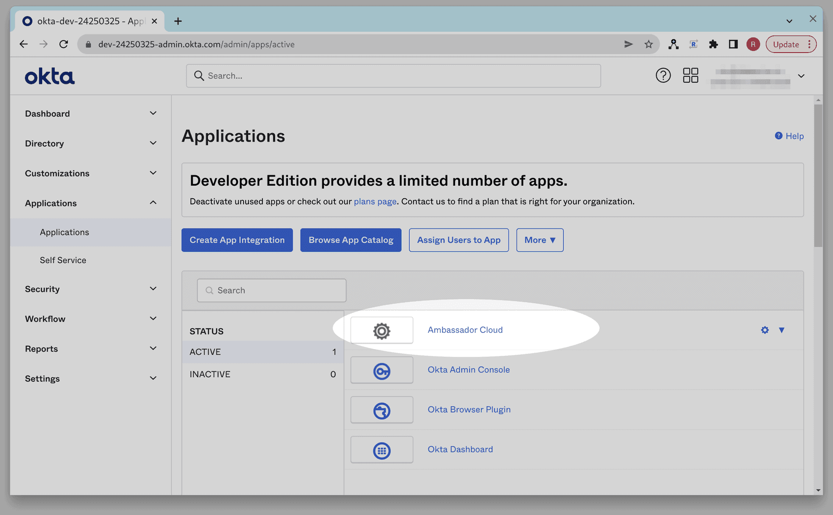The width and height of the screenshot is (833, 515).
Task: Open the Ambassador Cloud app link
Action: 465,330
